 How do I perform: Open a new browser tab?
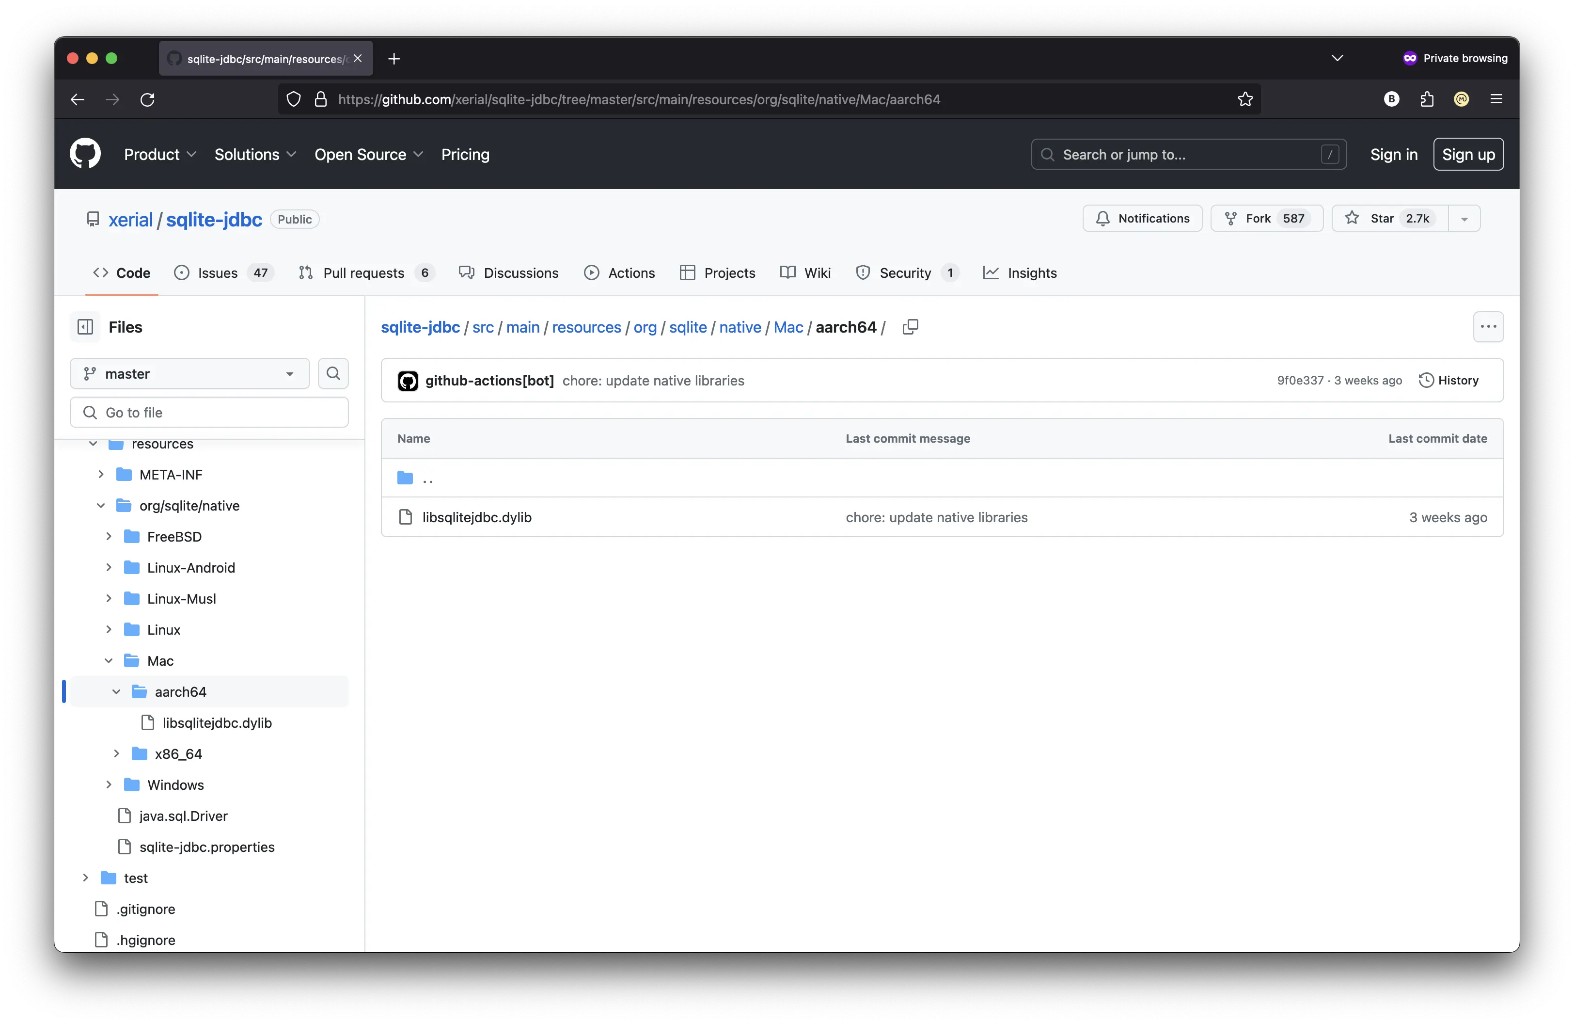(394, 59)
